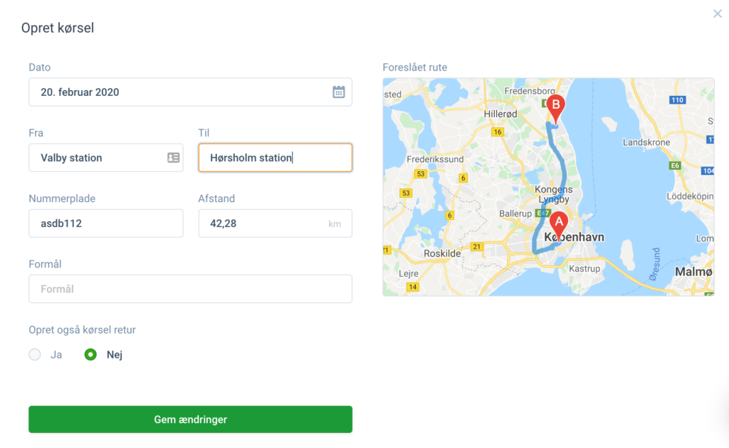Image resolution: width=729 pixels, height=448 pixels.
Task: Focus the Fra field with Valby station
Action: coord(105,158)
